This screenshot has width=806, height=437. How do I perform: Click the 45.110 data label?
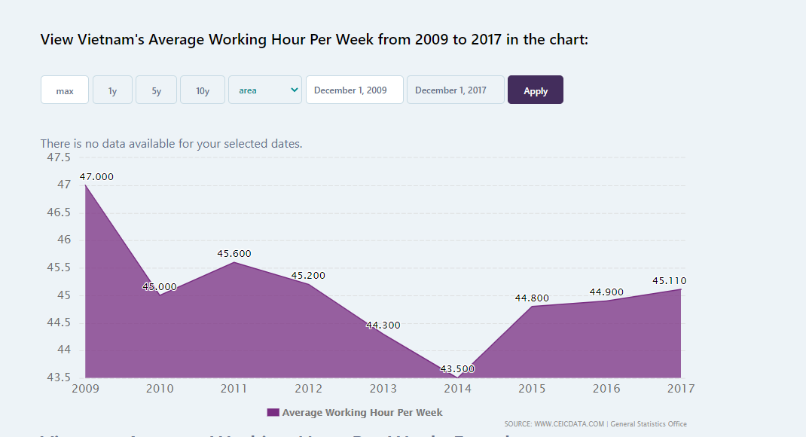tap(669, 281)
